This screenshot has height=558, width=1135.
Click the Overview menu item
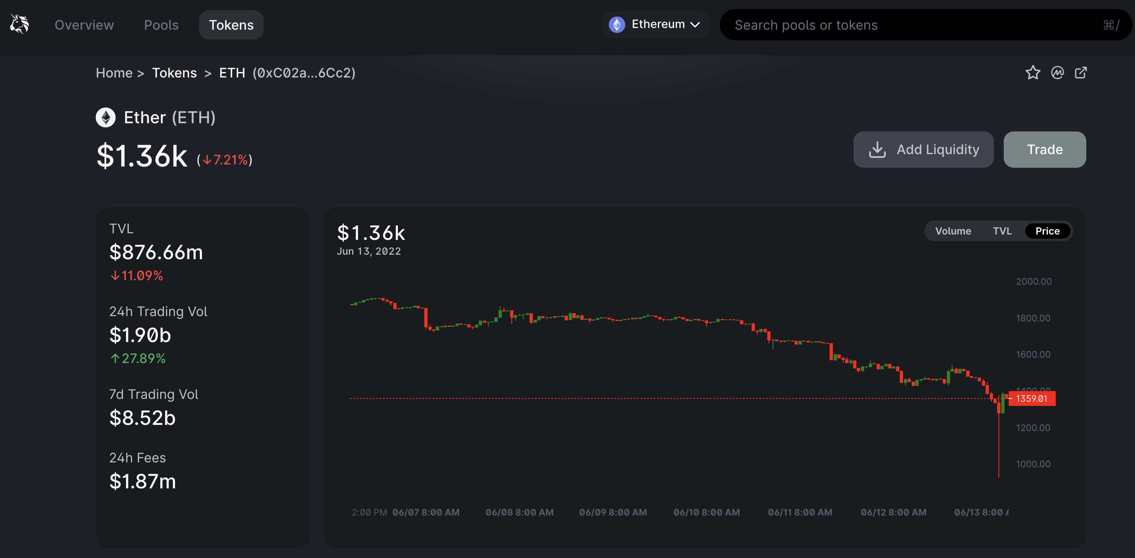(85, 25)
